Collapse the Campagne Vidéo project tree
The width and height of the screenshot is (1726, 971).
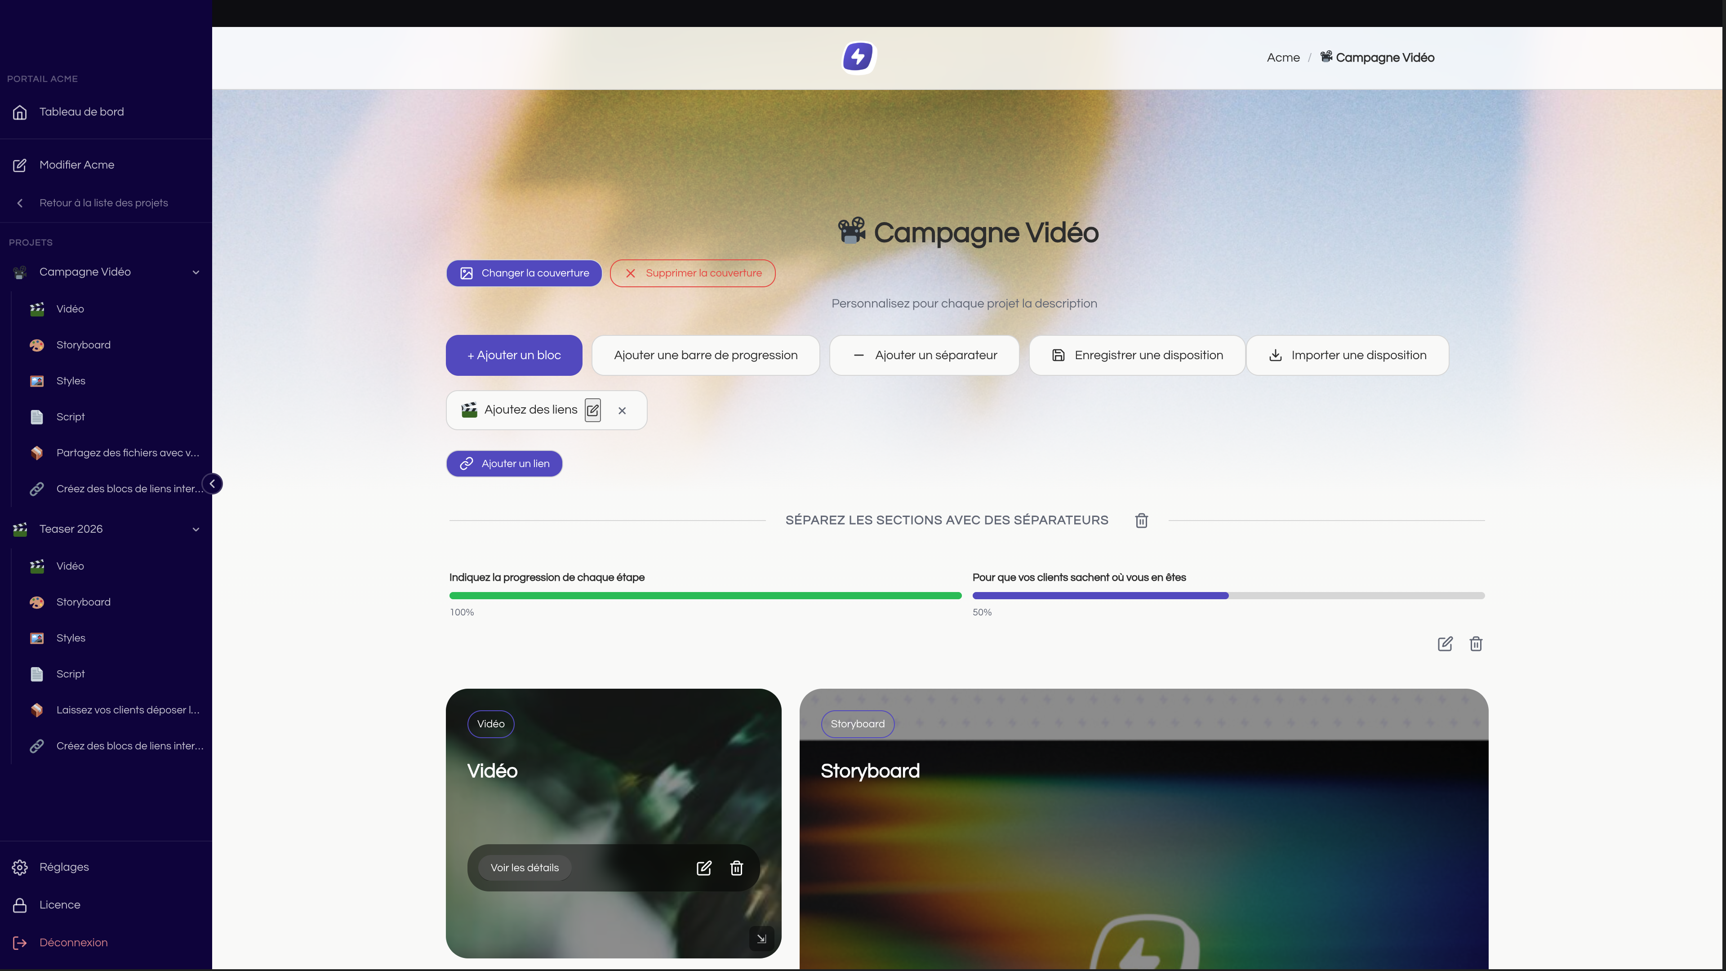click(x=196, y=272)
